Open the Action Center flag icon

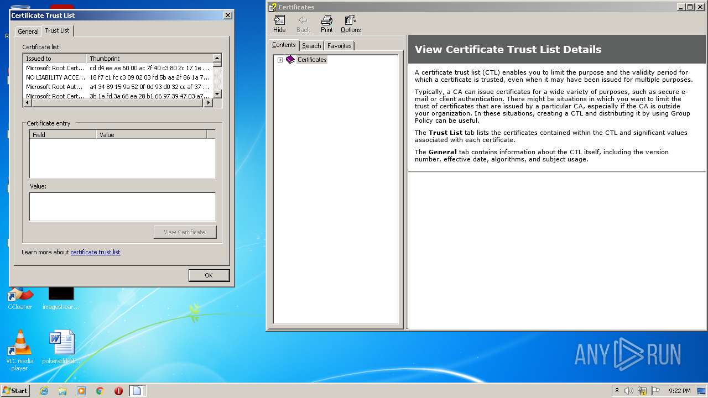(x=655, y=391)
